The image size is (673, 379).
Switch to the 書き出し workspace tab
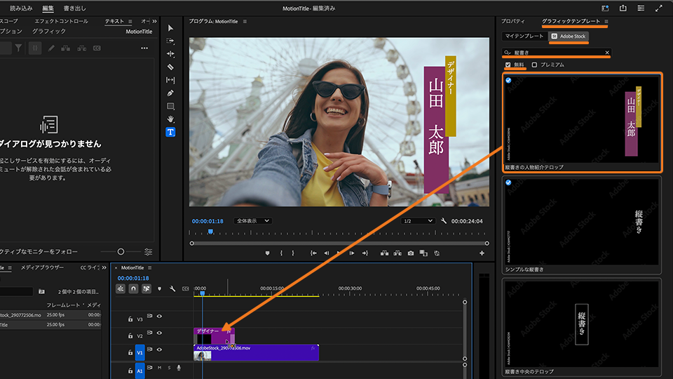(x=74, y=8)
